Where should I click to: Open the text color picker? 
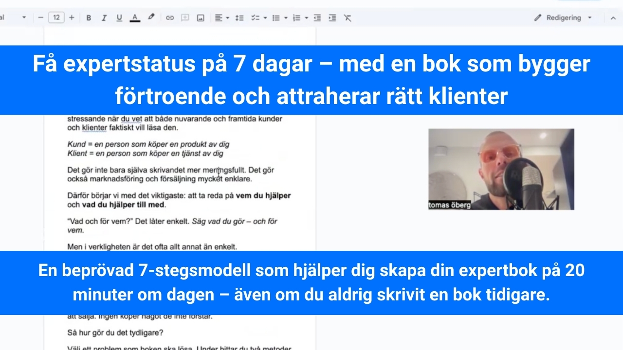[135, 18]
